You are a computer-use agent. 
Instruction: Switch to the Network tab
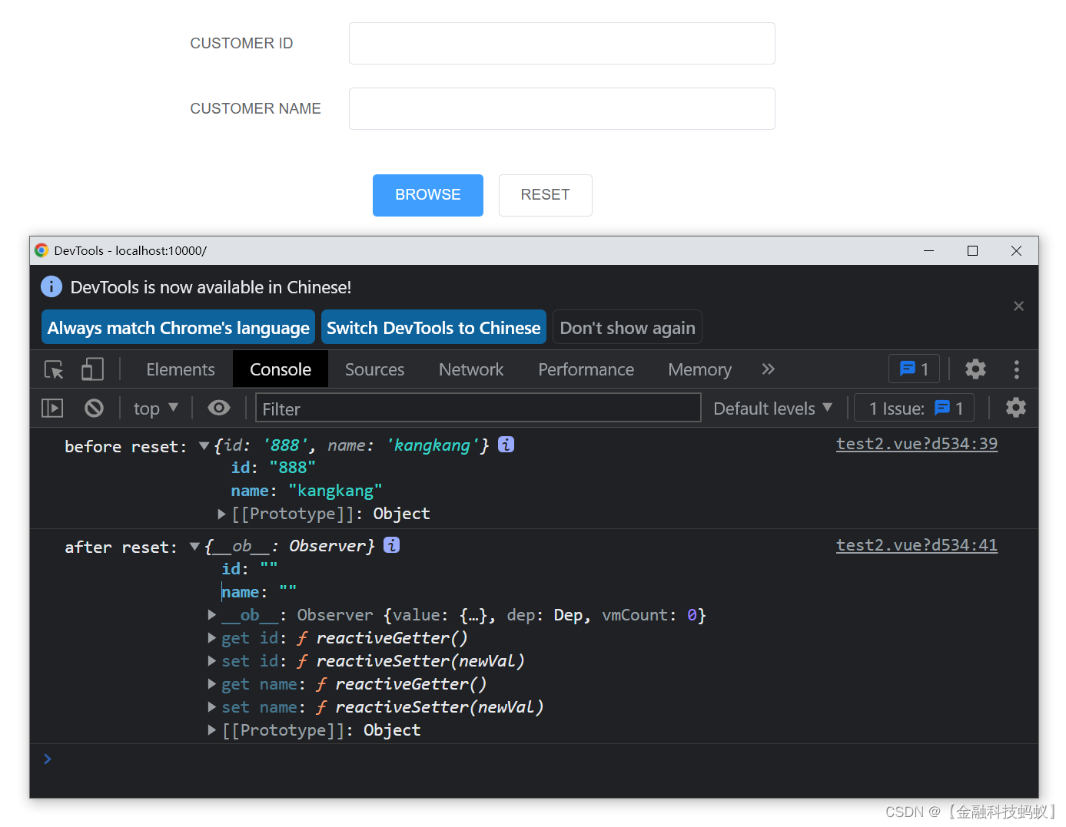coord(471,369)
